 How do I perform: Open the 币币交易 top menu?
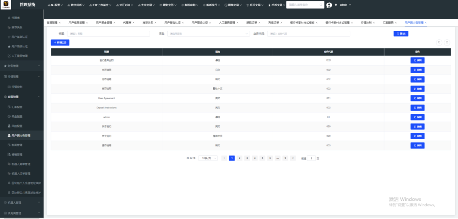pos(277,5)
